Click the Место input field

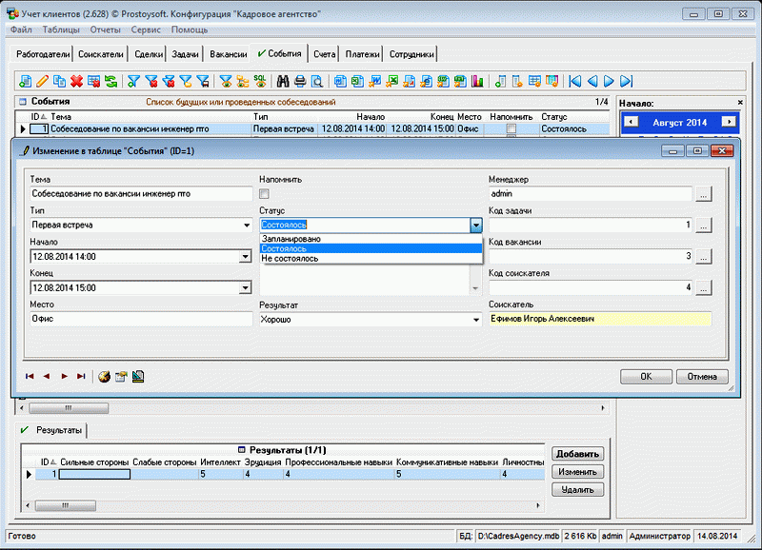(x=140, y=320)
